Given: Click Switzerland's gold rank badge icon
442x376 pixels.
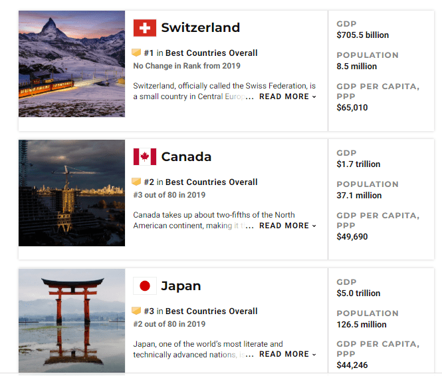Looking at the screenshot, I should coord(136,53).
